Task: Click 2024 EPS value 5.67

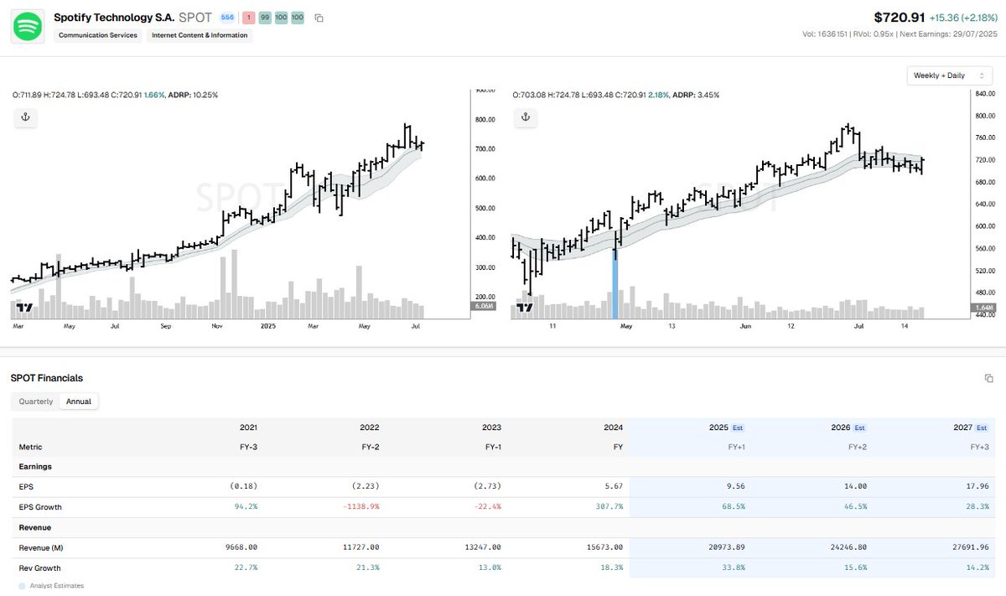Action: point(612,487)
